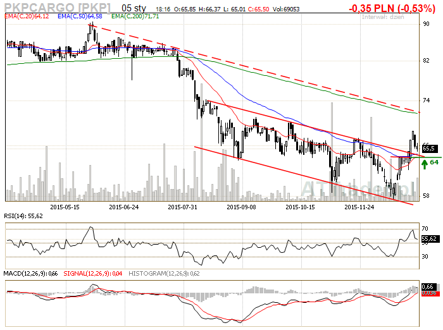Click the RSI axis label 30

pos(425,257)
